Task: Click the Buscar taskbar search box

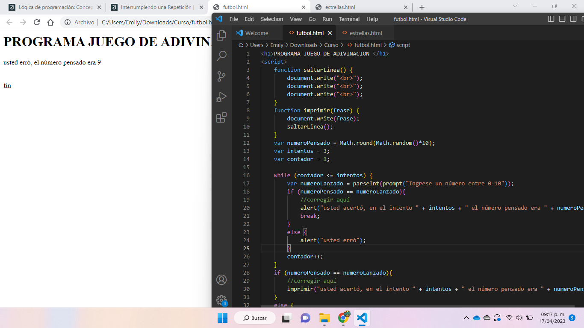Action: pos(255,318)
